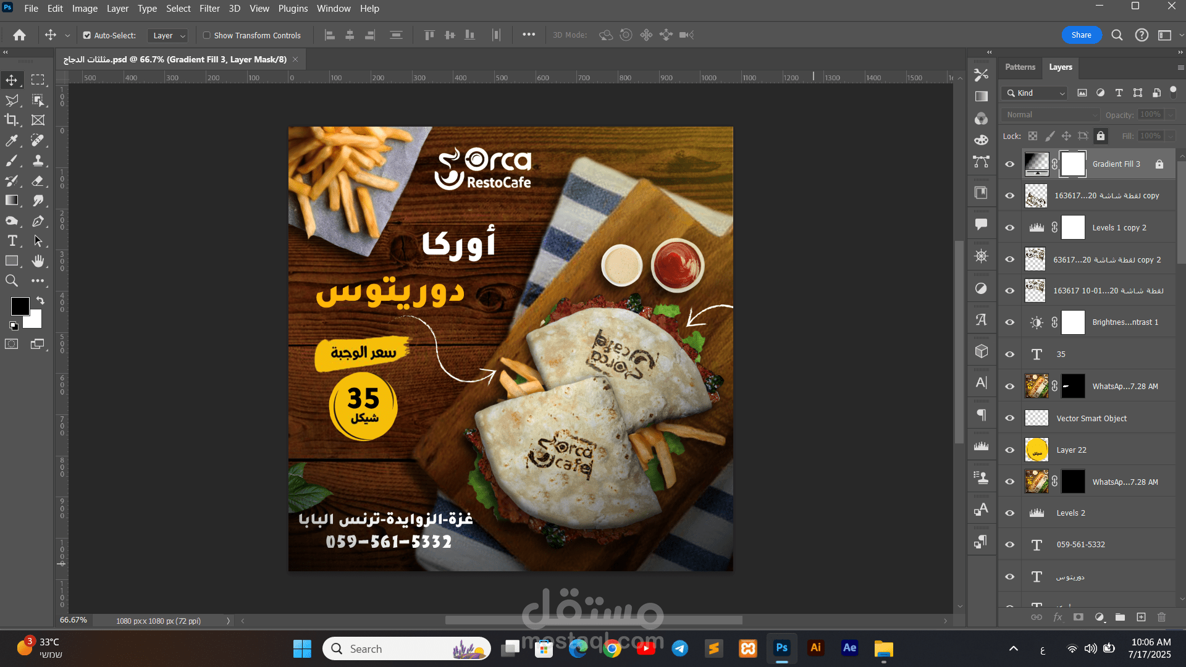Image resolution: width=1186 pixels, height=667 pixels.
Task: Click more align options ellipsis
Action: click(x=529, y=35)
